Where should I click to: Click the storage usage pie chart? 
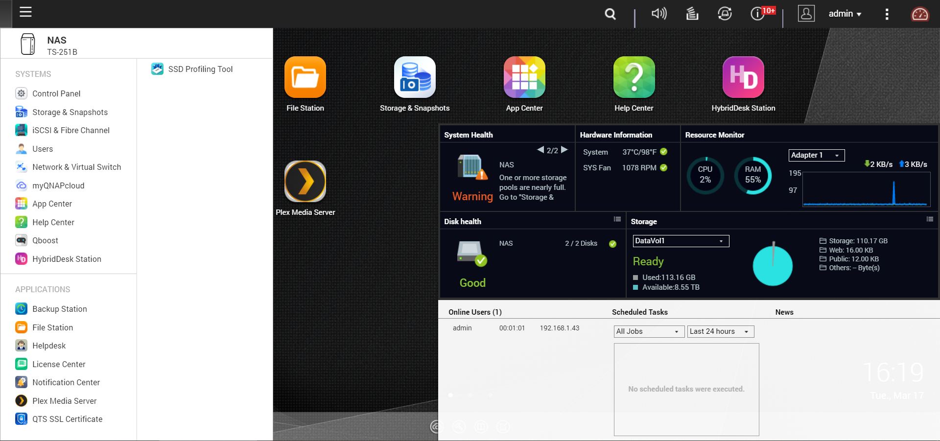[773, 266]
